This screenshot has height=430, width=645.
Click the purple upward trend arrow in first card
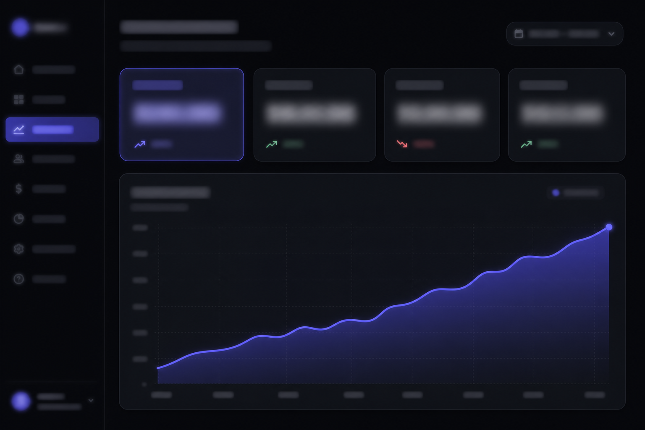coord(140,144)
